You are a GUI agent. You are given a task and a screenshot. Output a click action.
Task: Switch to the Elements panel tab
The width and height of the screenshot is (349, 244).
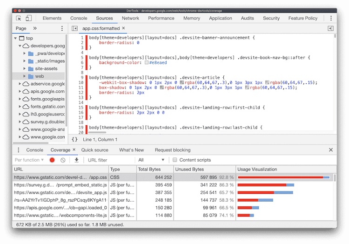coord(52,18)
